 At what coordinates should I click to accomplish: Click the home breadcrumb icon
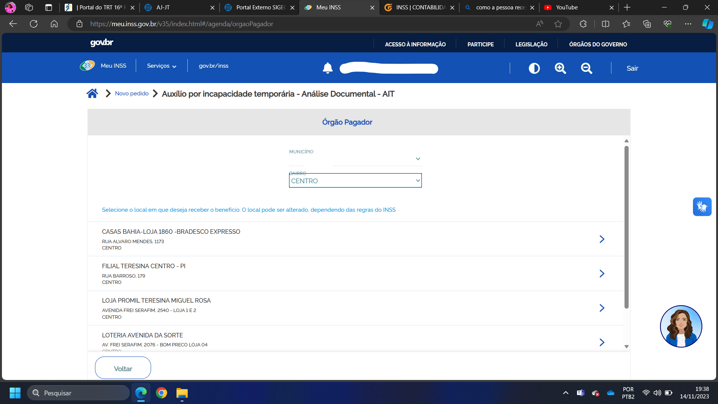[92, 94]
